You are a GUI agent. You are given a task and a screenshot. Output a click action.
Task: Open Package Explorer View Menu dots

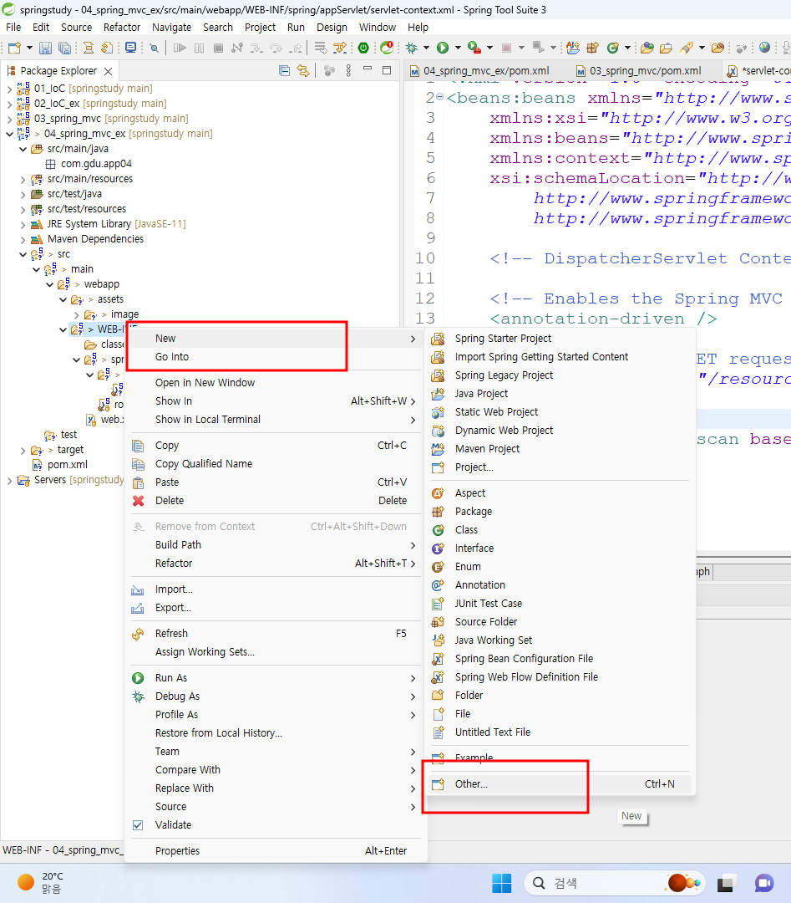(348, 70)
